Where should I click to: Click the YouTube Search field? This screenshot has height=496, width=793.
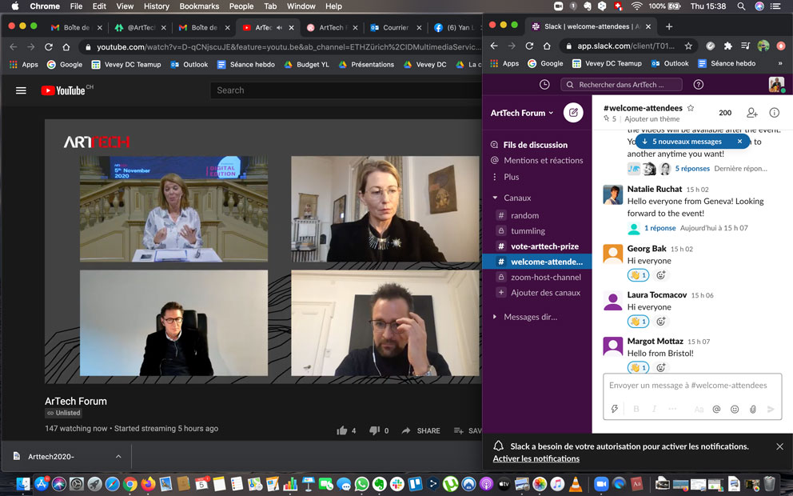[346, 90]
